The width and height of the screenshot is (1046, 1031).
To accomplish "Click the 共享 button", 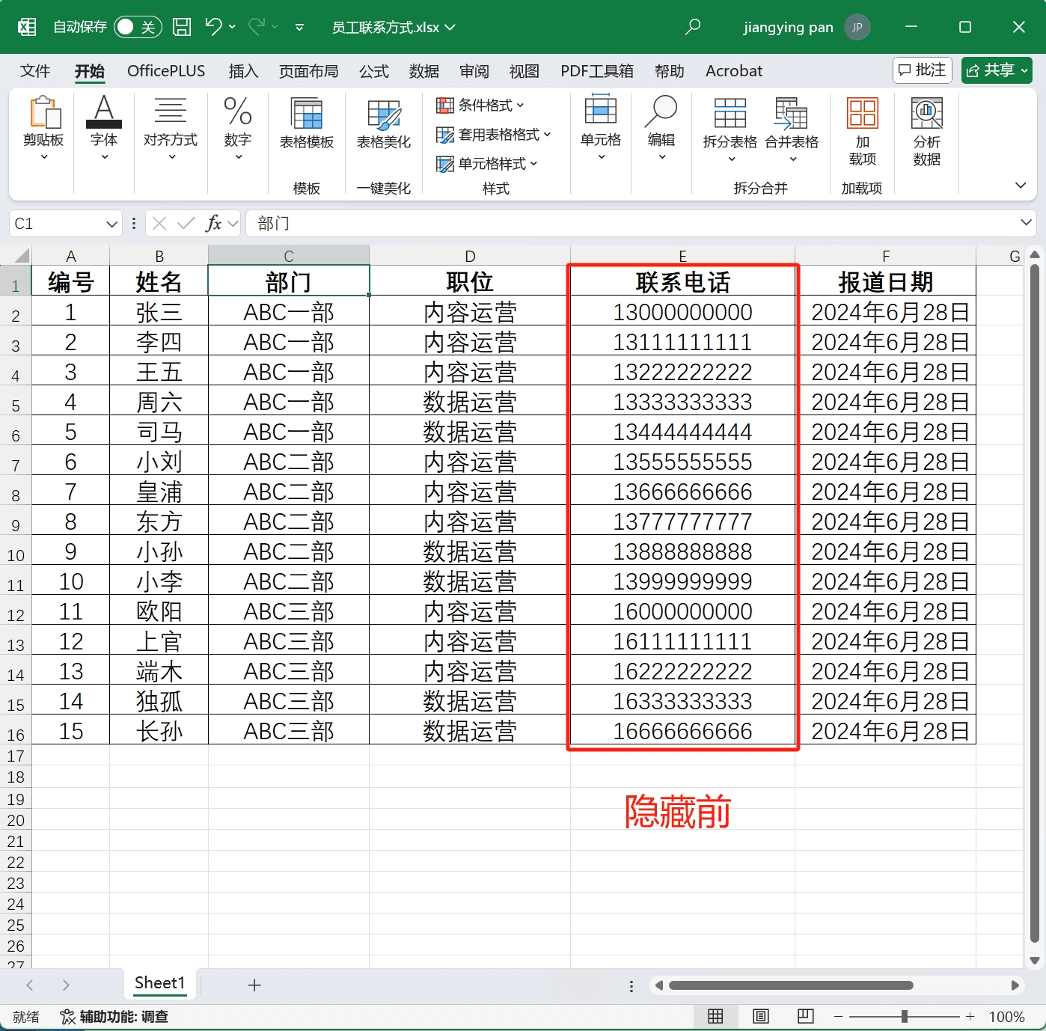I will (996, 70).
